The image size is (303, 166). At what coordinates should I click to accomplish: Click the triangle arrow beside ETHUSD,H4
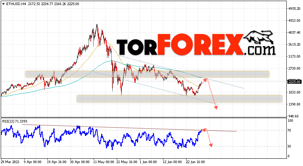click(3, 4)
